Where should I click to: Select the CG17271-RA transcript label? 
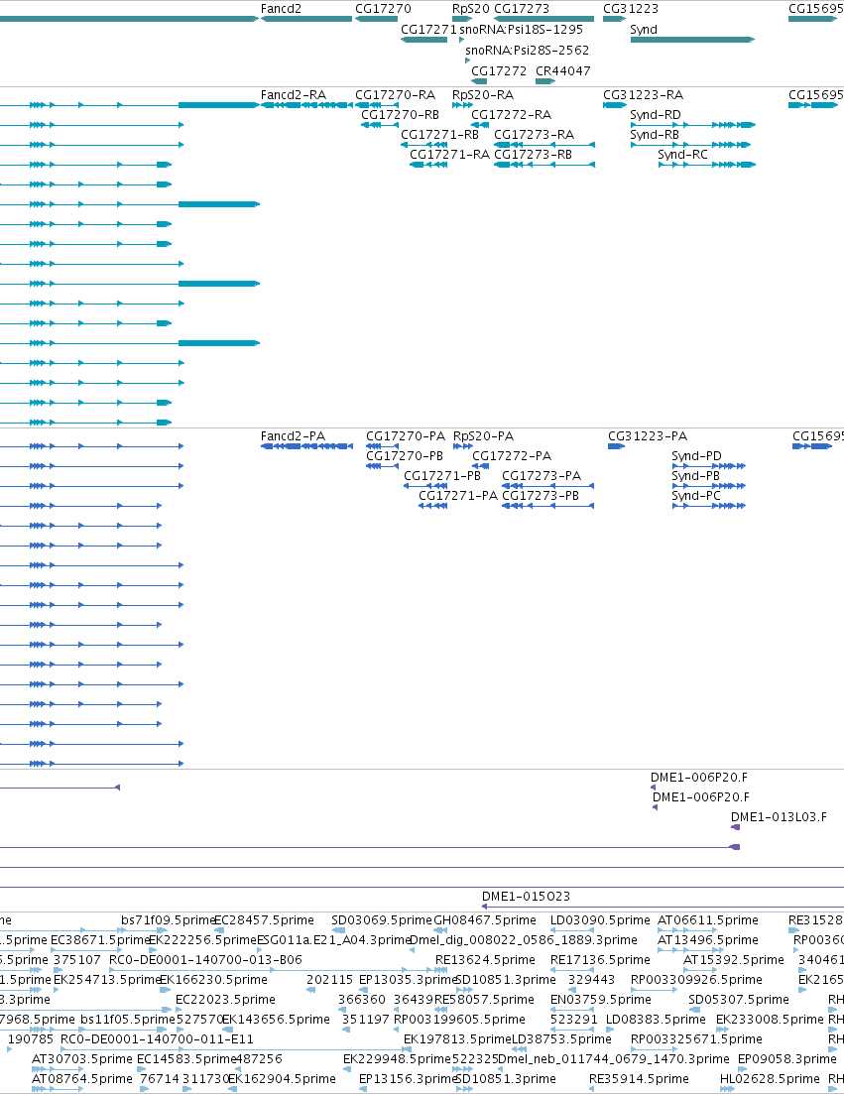(450, 155)
